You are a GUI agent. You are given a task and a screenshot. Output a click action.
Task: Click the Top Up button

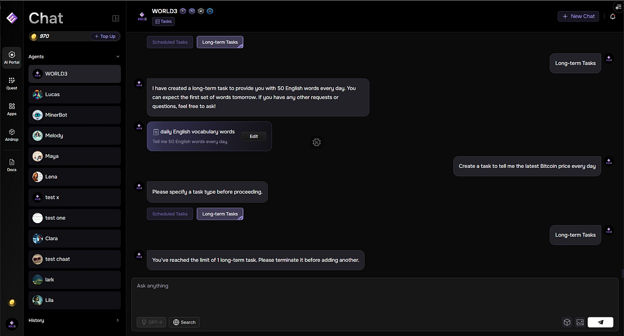point(105,36)
